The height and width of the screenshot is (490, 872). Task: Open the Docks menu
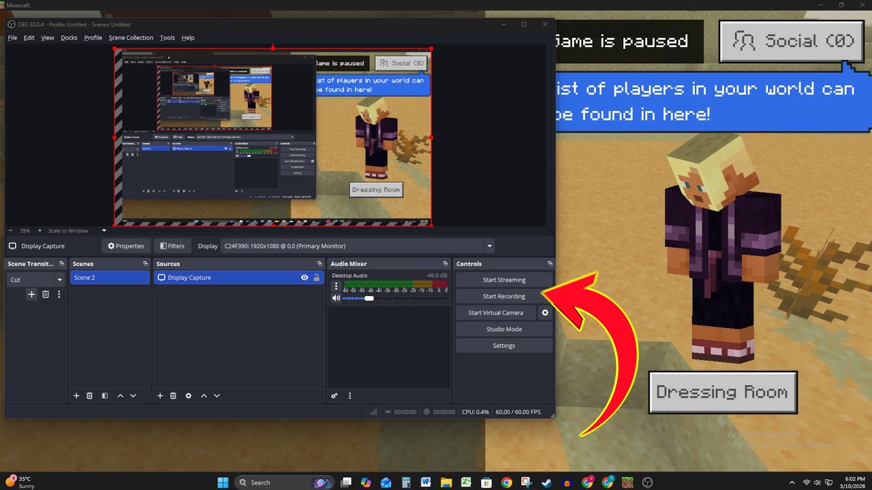[x=69, y=38]
